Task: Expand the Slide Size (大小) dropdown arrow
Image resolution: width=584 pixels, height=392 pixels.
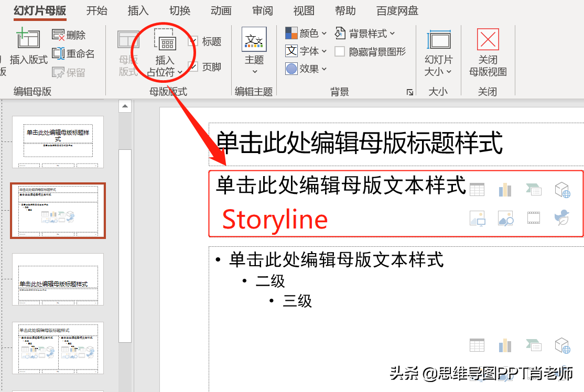Action: (x=449, y=71)
